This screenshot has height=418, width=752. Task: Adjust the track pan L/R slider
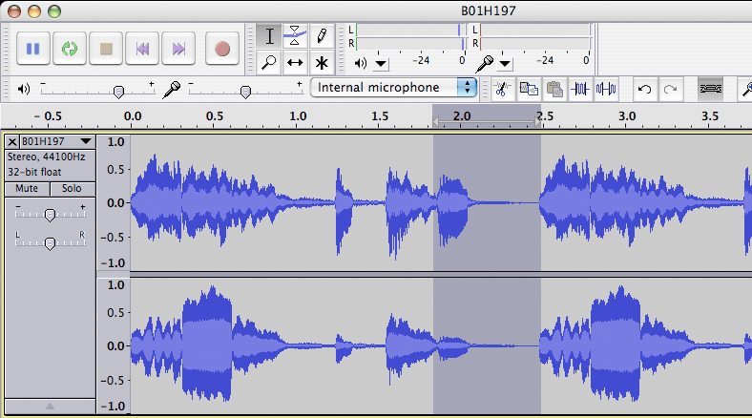[x=50, y=243]
